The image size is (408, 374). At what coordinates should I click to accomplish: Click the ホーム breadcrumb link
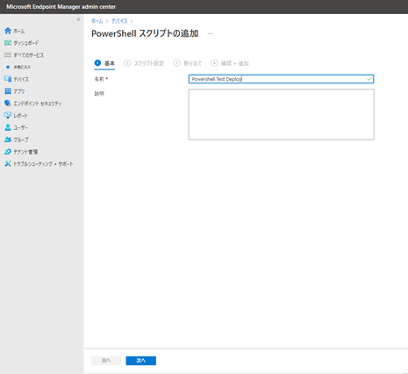click(x=97, y=21)
